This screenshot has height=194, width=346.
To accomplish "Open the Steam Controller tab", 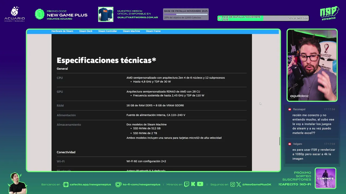I will click(x=108, y=31).
